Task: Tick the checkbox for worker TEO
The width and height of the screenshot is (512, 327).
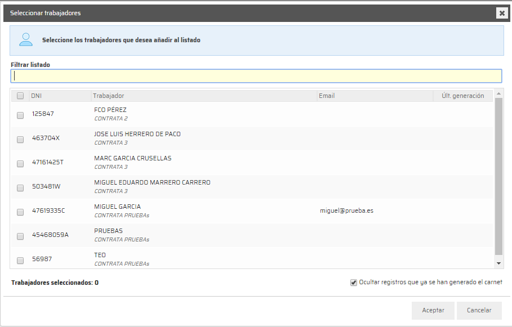Action: point(20,260)
